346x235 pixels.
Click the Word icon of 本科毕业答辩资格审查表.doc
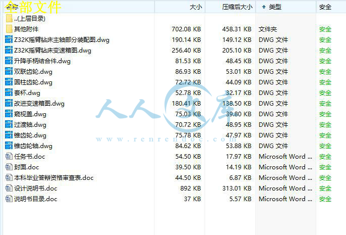click(x=9, y=177)
